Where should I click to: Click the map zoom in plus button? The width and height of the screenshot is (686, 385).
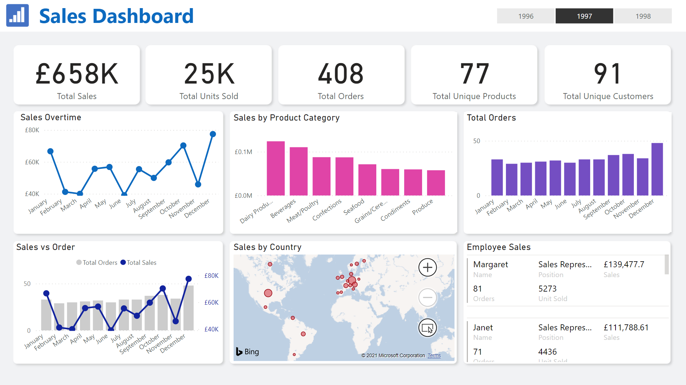pos(427,268)
